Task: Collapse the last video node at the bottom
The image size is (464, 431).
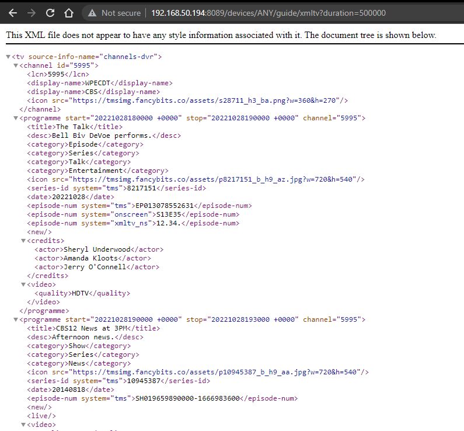Action: point(23,425)
